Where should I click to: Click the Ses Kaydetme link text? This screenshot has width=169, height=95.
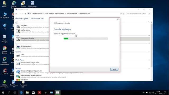click(25, 30)
